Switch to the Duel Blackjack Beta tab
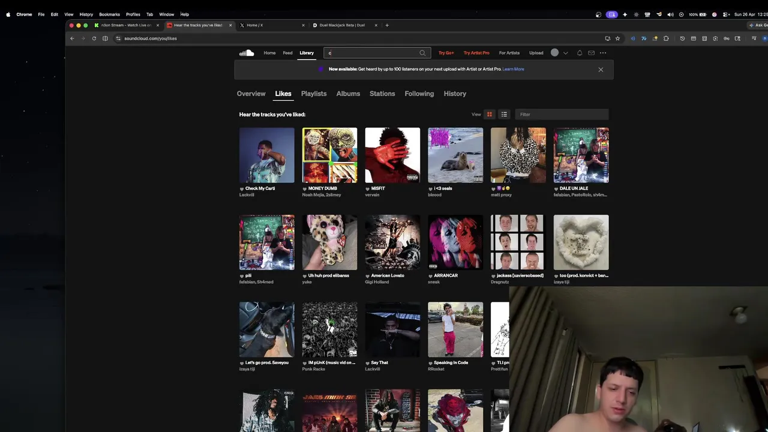The image size is (768, 432). click(342, 25)
